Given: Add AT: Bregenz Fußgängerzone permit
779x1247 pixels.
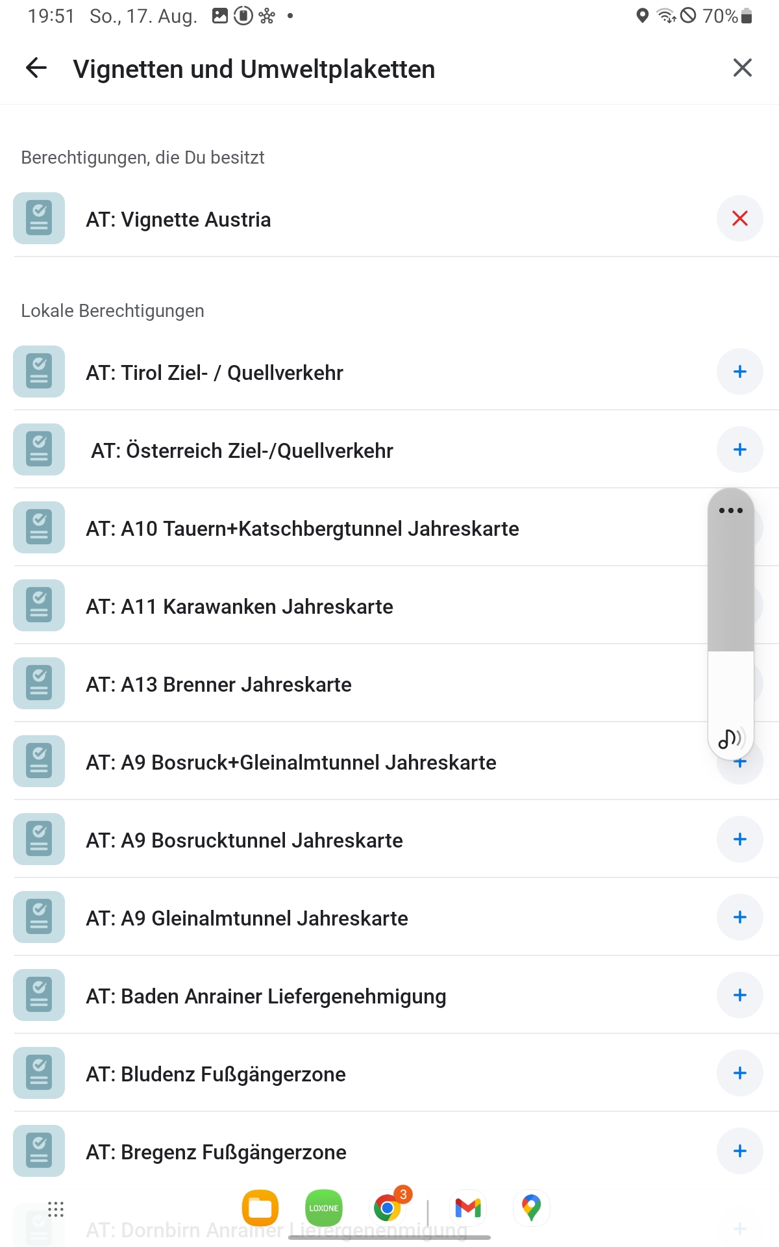Looking at the screenshot, I should (739, 1152).
